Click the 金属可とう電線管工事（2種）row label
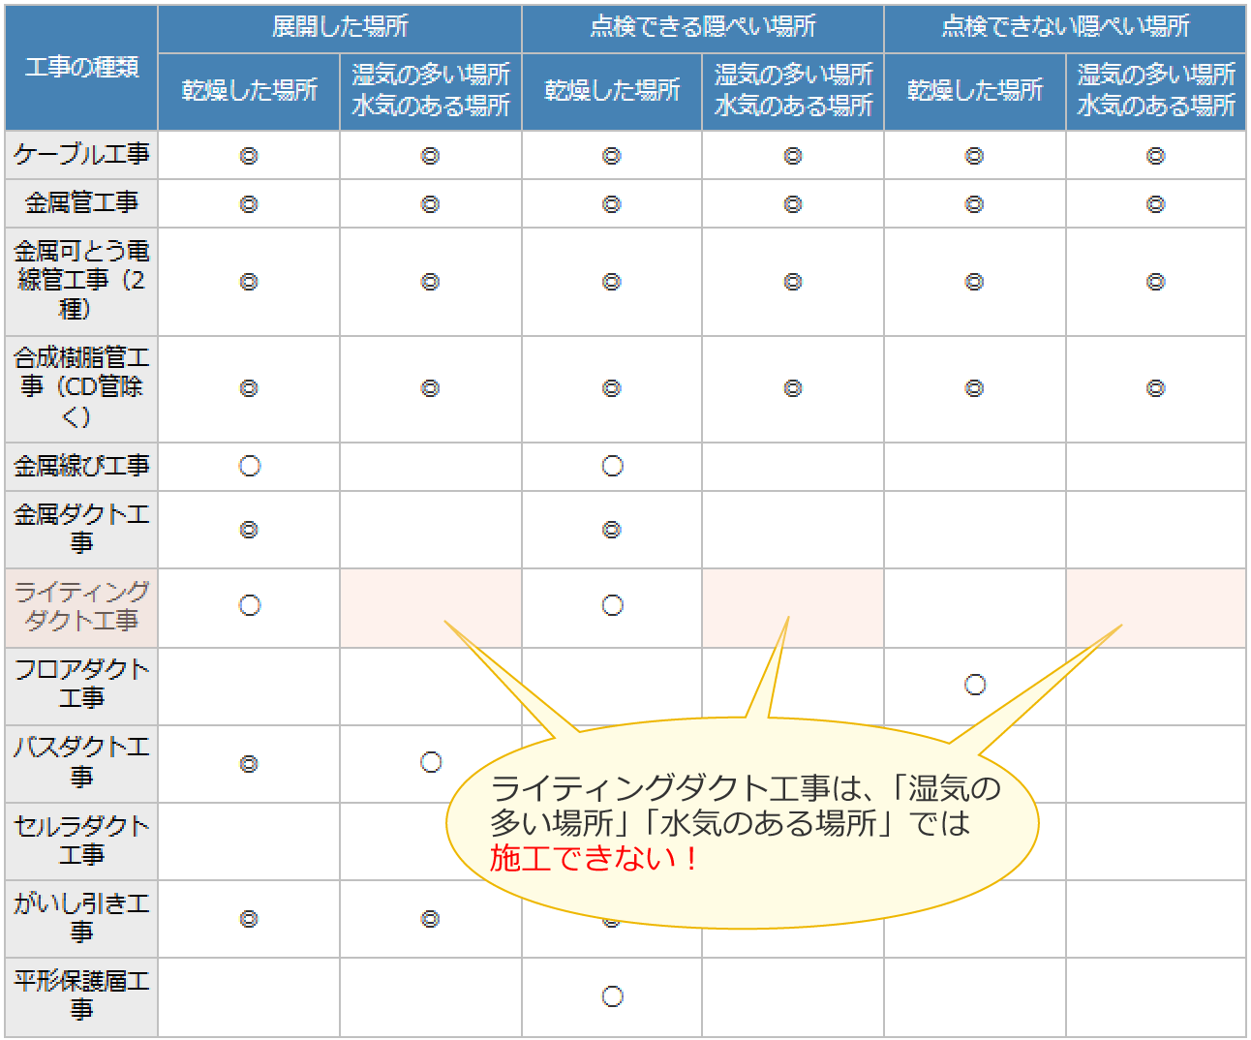 81,281
